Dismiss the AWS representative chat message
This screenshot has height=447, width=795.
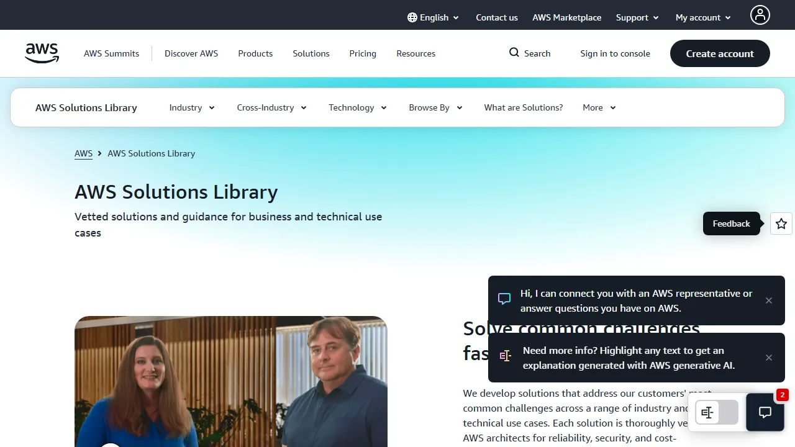[769, 300]
